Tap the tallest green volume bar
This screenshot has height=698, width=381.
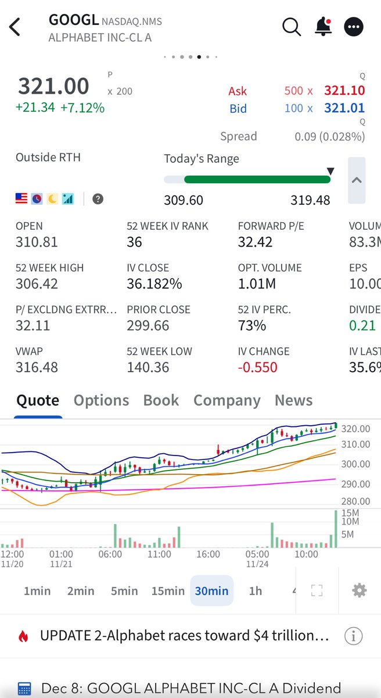336,529
